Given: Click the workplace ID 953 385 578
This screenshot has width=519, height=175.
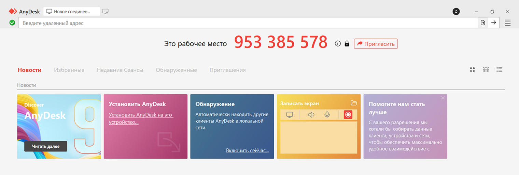Looking at the screenshot, I should 281,42.
